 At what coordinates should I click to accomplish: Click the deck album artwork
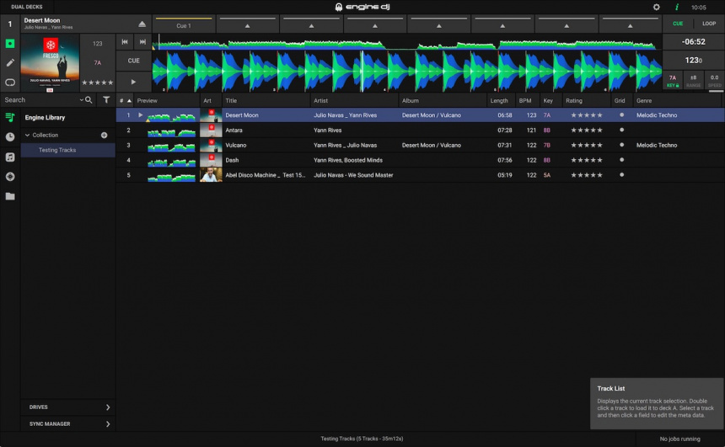pyautogui.click(x=50, y=63)
